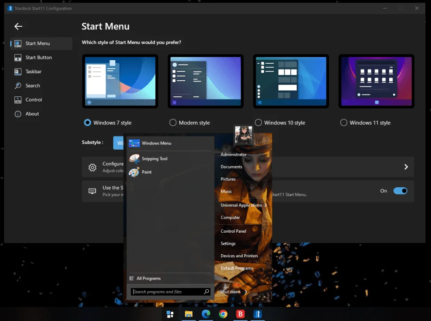This screenshot has height=321, width=431.
Task: Open Music from start menu
Action: (x=226, y=191)
